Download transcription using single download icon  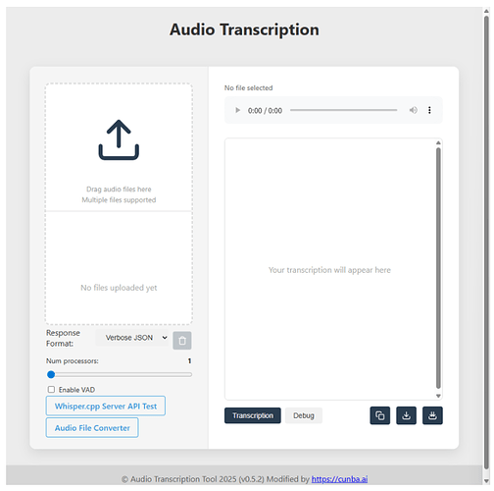pos(406,415)
